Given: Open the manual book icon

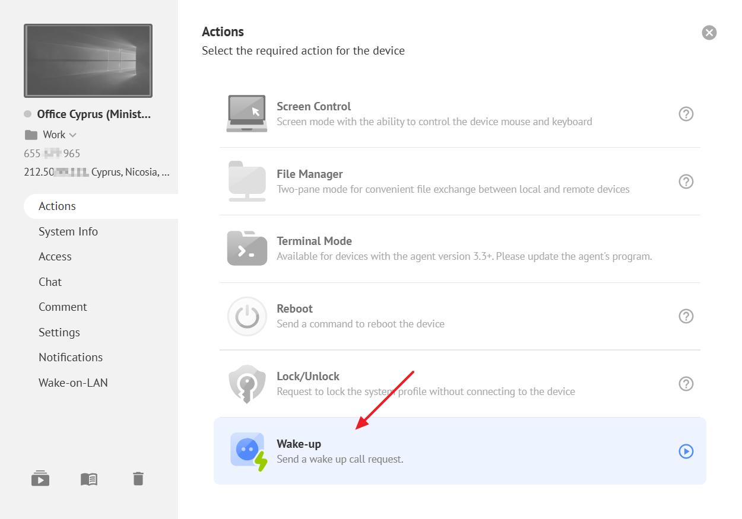Looking at the screenshot, I should tap(89, 479).
